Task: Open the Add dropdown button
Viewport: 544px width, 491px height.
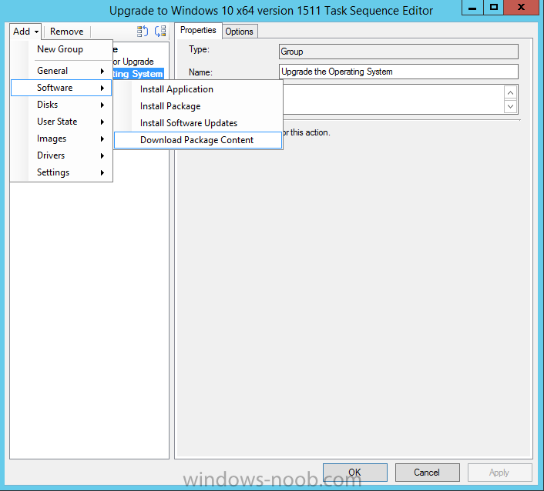Action: point(25,32)
